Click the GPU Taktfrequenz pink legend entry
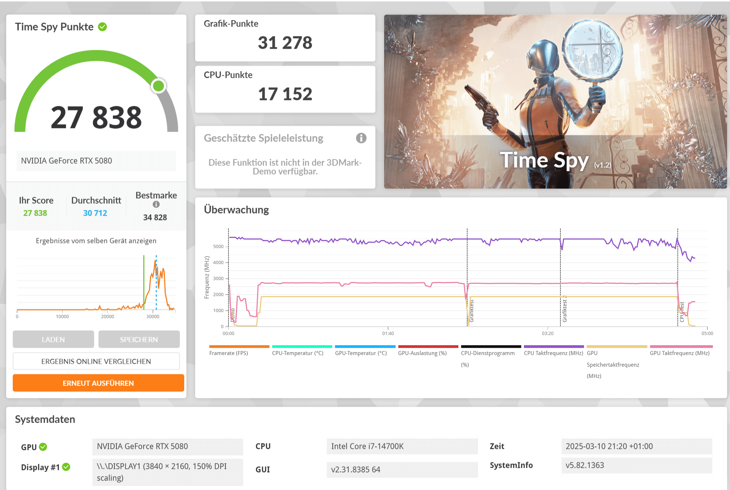The image size is (730, 490). (679, 353)
